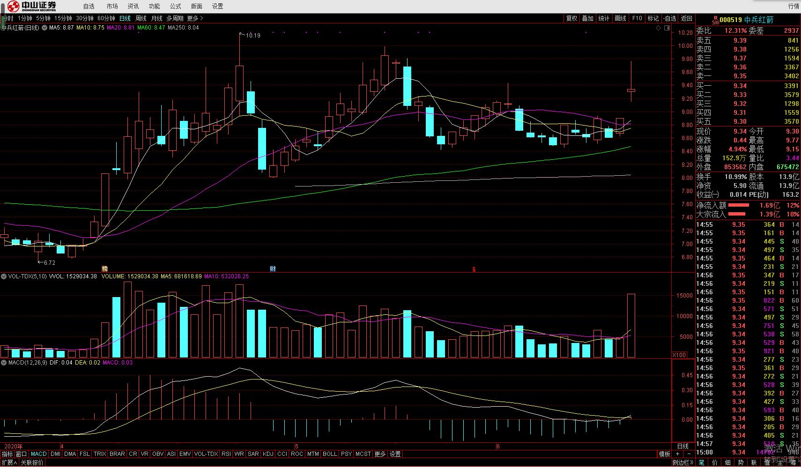Screen dimensions: 801x469
Task: Open the 更多 indicators list in the bottom bar
Action: [380, 454]
